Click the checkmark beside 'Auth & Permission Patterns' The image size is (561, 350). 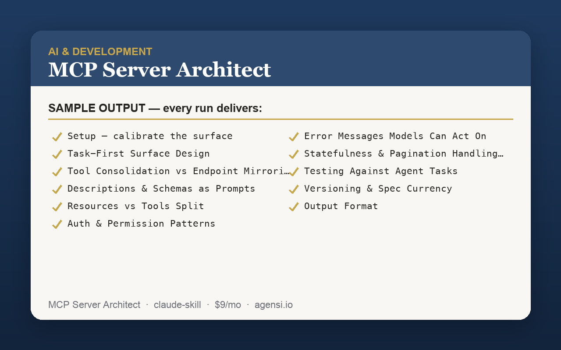(x=57, y=224)
